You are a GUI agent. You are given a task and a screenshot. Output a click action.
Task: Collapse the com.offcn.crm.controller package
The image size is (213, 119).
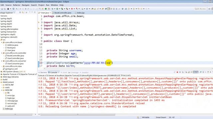point(2,53)
